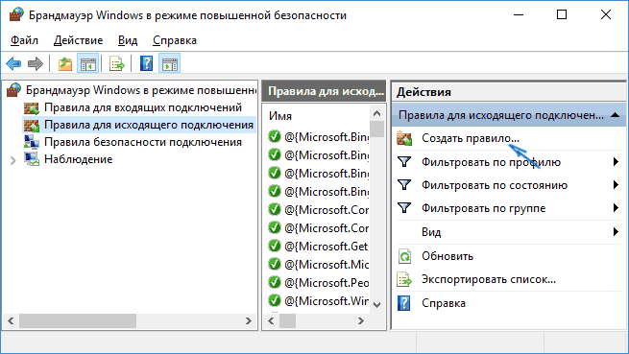Open the Вид menu in menu bar
This screenshot has height=354, width=629.
click(128, 40)
